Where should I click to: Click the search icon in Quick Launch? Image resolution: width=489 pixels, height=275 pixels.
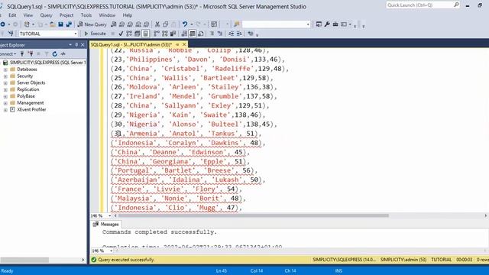coord(456,5)
